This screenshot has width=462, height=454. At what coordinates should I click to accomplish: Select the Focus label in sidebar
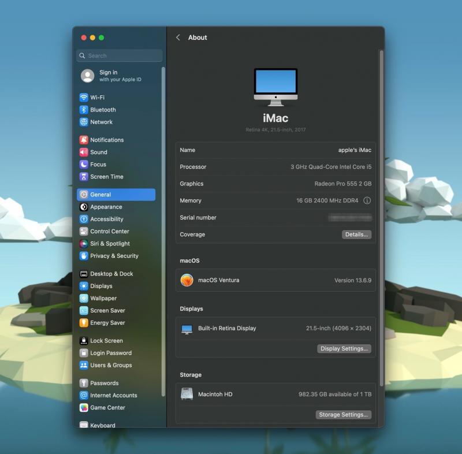click(98, 165)
